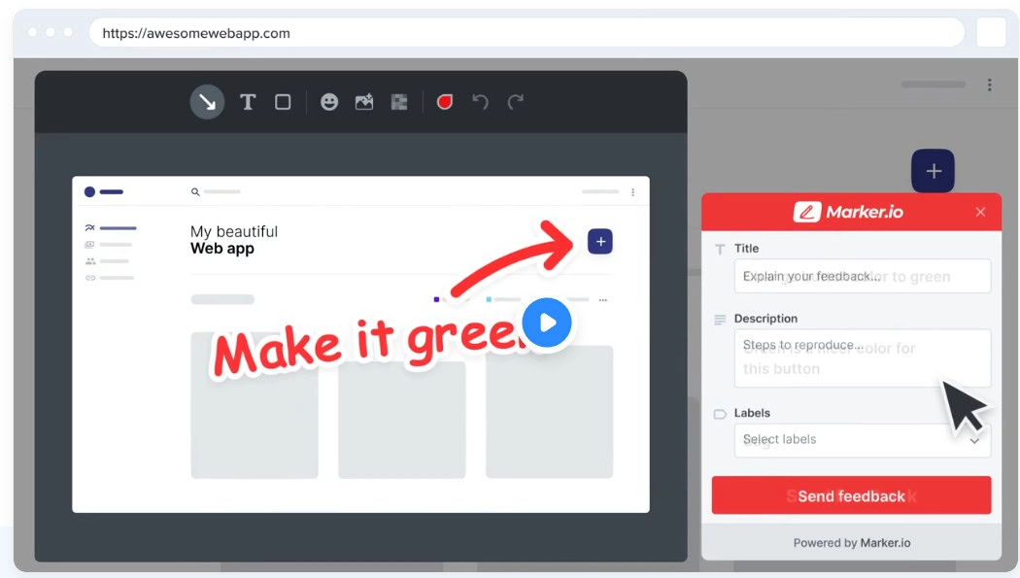Open the web app's three-dot menu

pos(633,191)
